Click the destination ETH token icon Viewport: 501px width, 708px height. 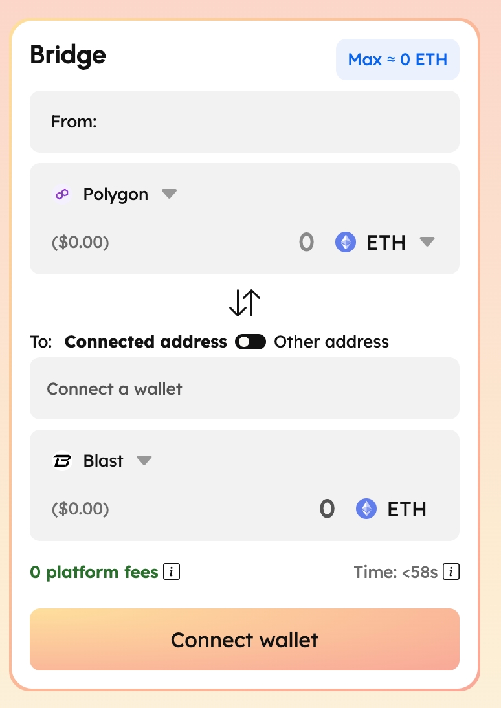(x=366, y=509)
